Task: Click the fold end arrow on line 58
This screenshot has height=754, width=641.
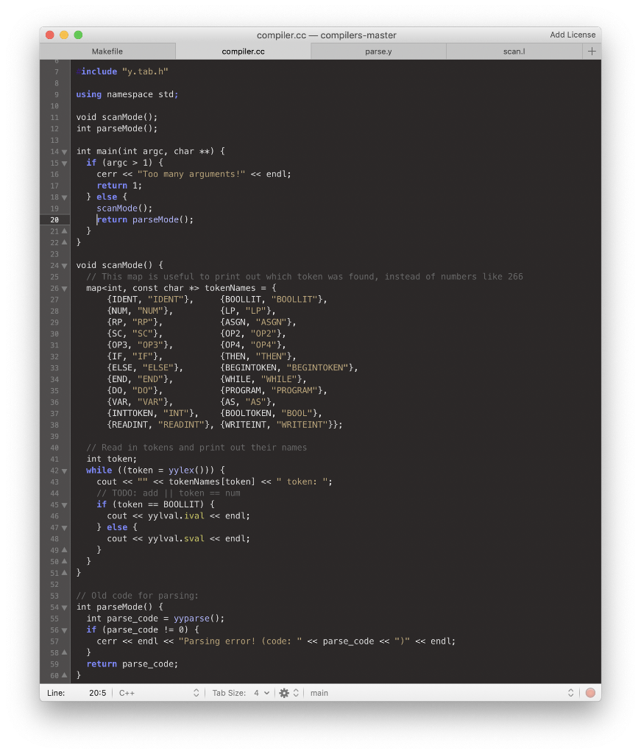Action: 64,652
